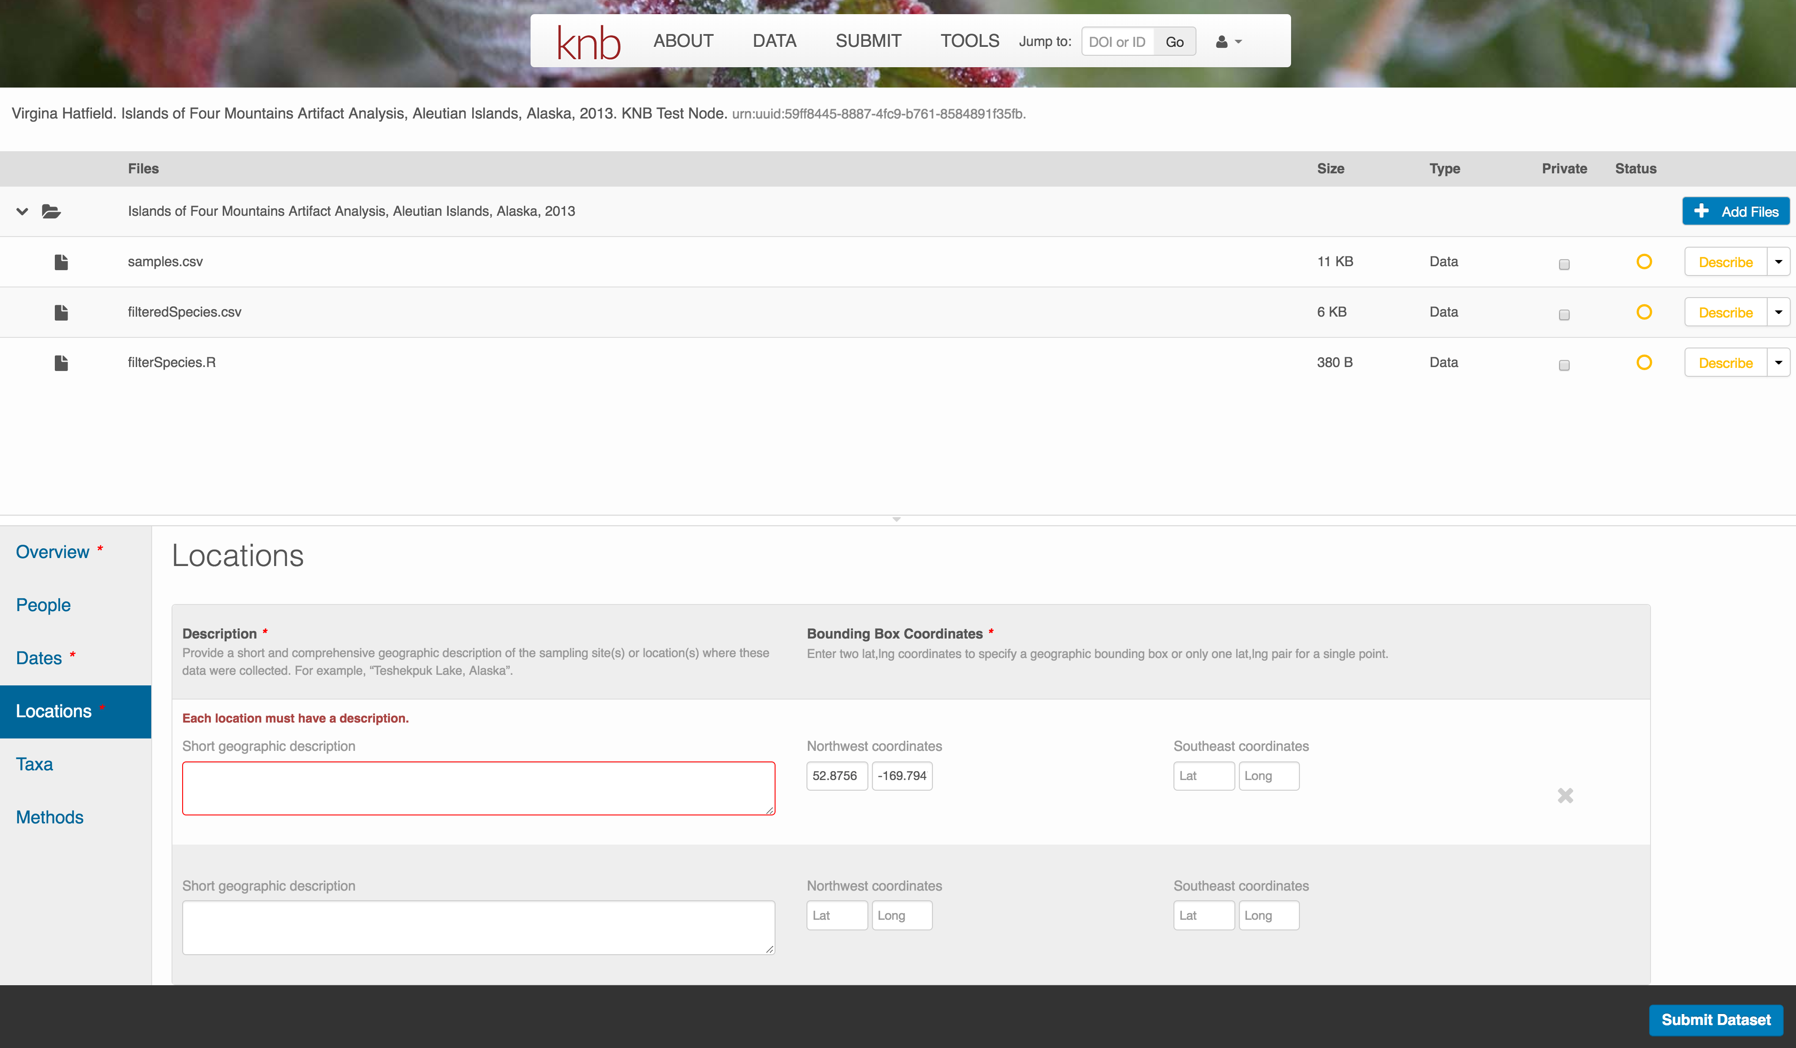Open the TOOLS menu
The height and width of the screenshot is (1048, 1796).
[969, 42]
